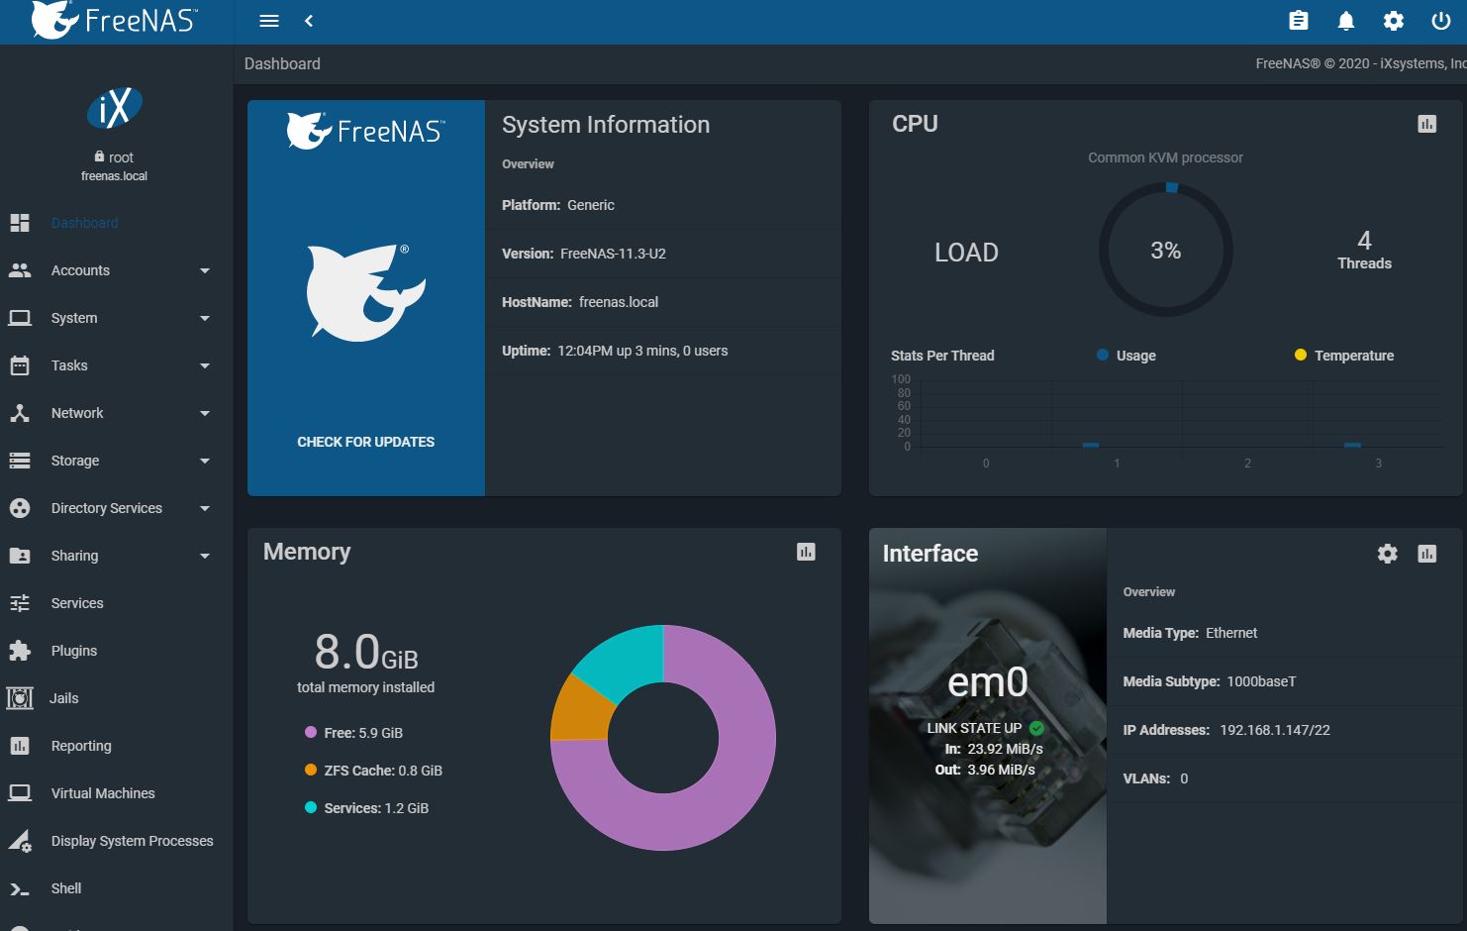Expand the System dropdown arrow
The image size is (1467, 931).
[205, 318]
